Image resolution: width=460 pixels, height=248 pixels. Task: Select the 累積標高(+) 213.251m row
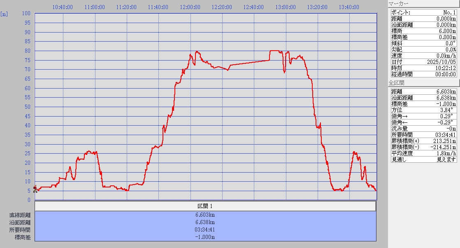tap(423, 141)
